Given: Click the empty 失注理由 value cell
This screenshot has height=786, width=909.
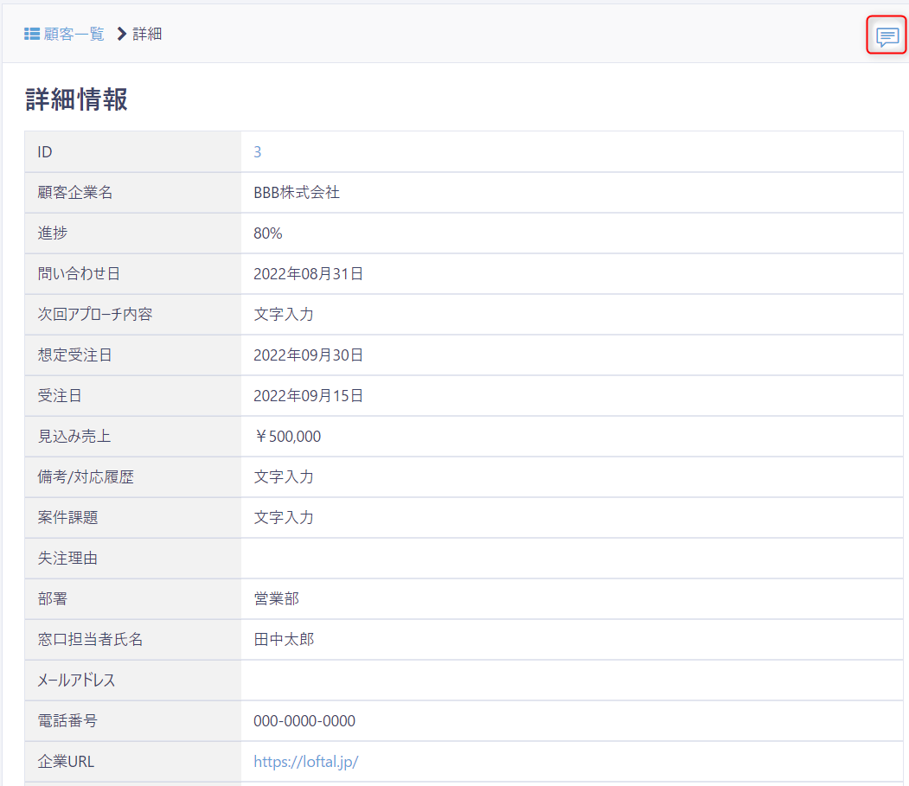Looking at the screenshot, I should [x=571, y=559].
